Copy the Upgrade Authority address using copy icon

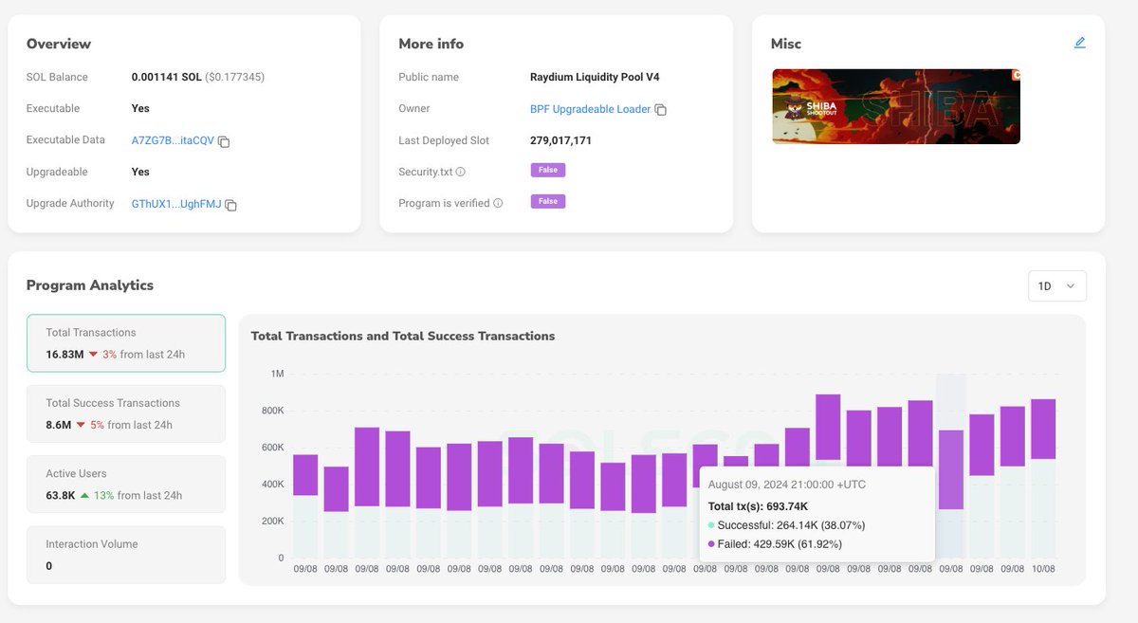pyautogui.click(x=231, y=204)
